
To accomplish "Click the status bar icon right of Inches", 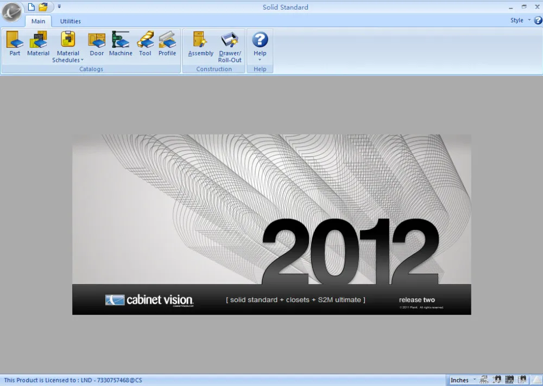I will (484, 380).
